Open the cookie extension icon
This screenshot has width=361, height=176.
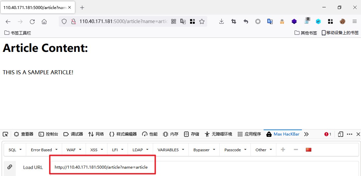click(342, 21)
